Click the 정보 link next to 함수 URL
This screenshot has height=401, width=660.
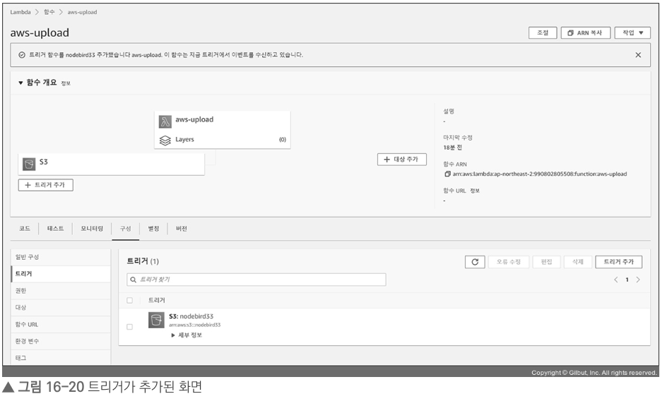(x=475, y=191)
